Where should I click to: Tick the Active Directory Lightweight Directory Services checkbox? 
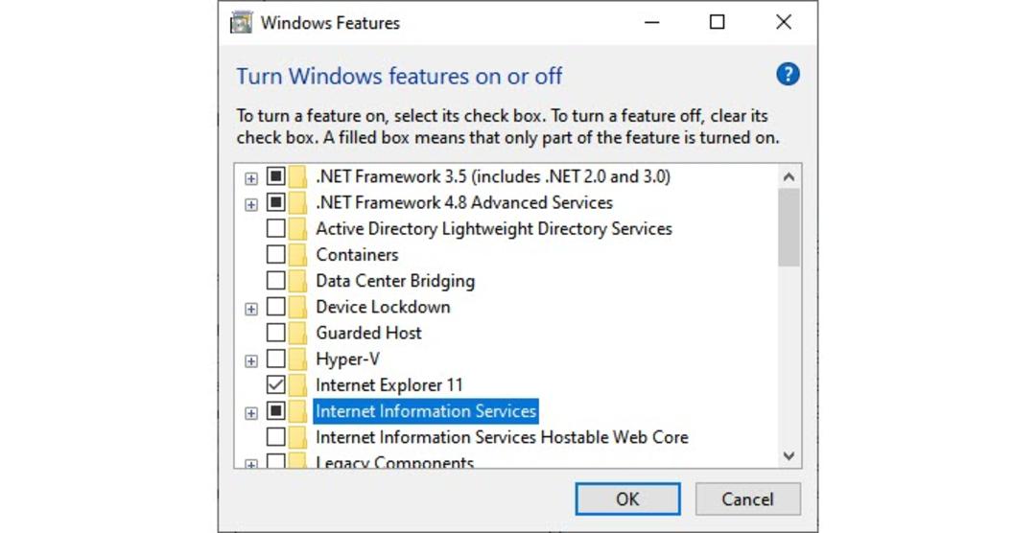275,228
